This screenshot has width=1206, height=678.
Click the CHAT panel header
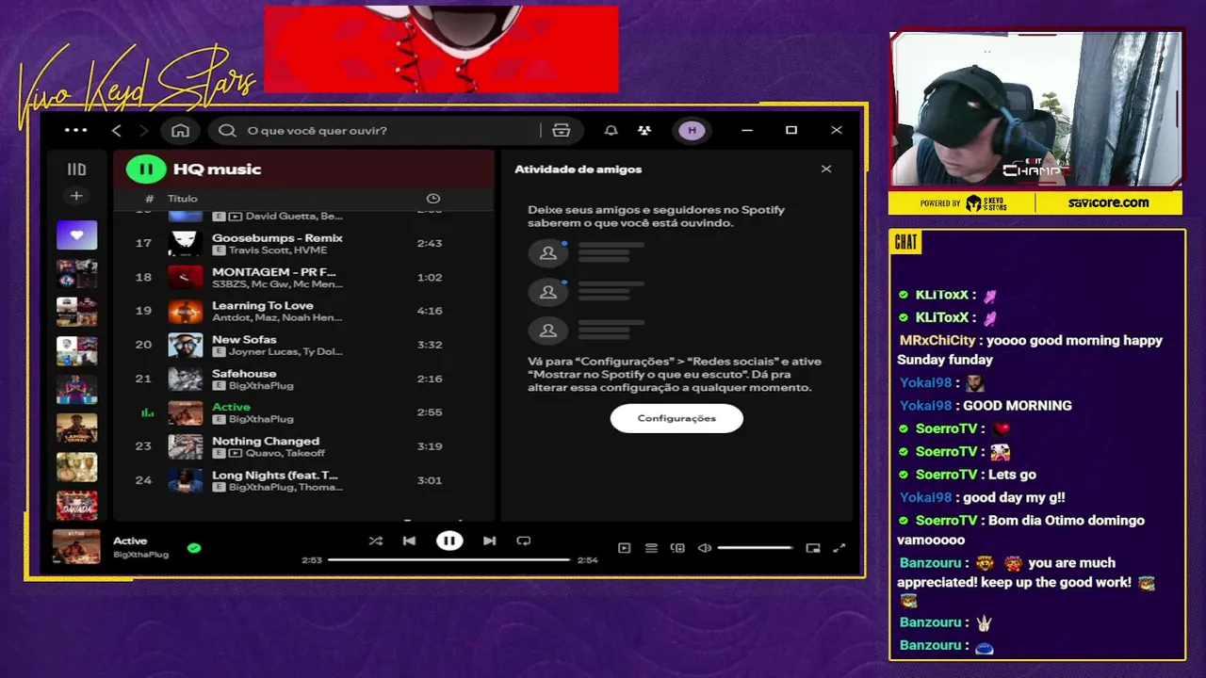tap(906, 243)
